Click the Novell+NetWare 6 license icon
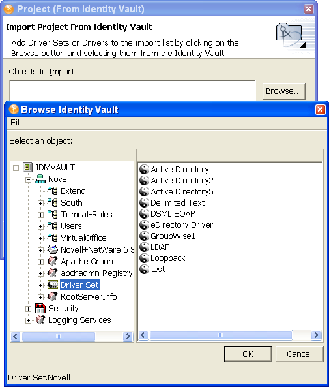 click(53, 249)
